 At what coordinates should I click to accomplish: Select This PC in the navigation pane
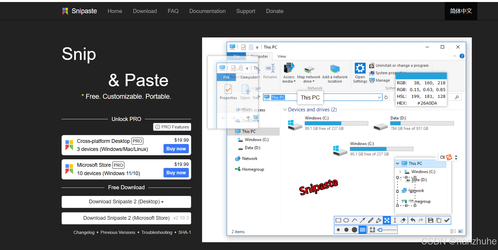point(253,131)
